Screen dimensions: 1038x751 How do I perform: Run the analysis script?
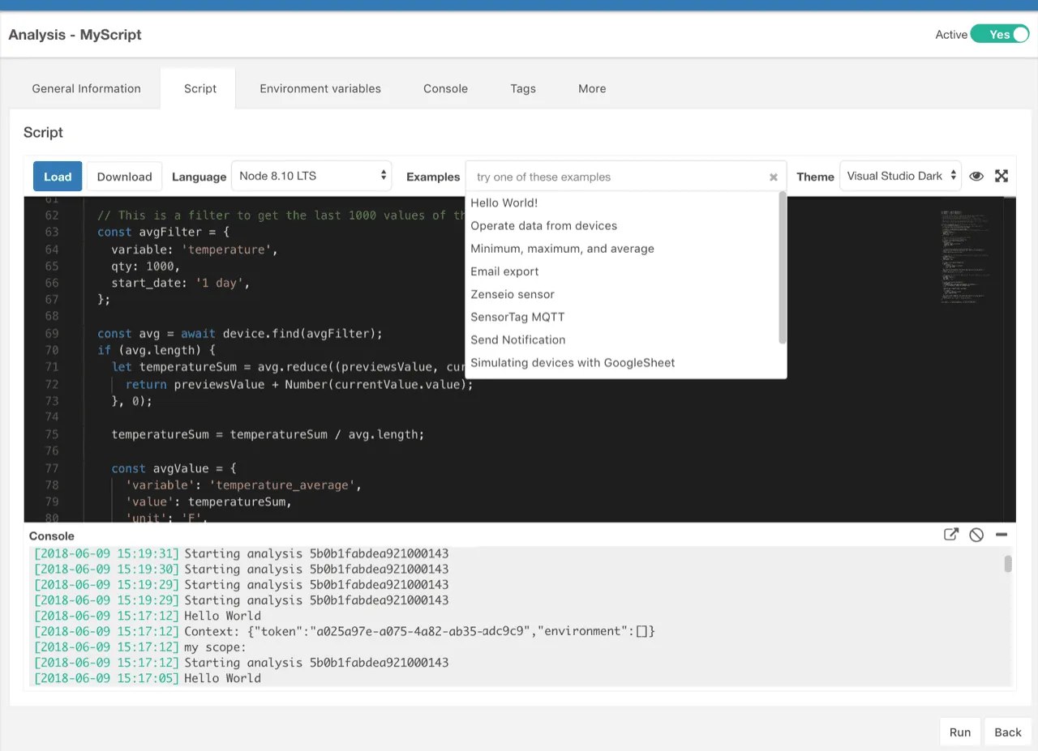tap(959, 731)
